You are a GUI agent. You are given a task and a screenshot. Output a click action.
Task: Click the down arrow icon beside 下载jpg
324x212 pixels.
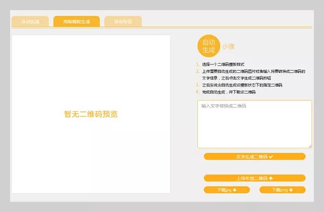pyautogui.click(x=234, y=190)
